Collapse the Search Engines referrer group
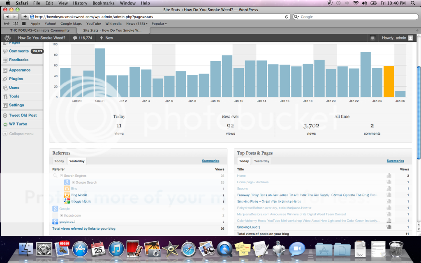The image size is (421, 263). (x=62, y=176)
